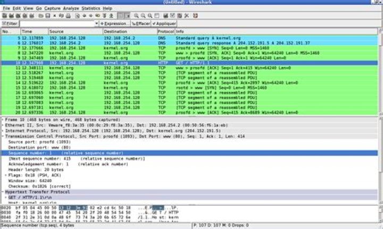Expand the Internet Protocol tree node
Viewport: 383px width, 229px height.
(x=3, y=131)
